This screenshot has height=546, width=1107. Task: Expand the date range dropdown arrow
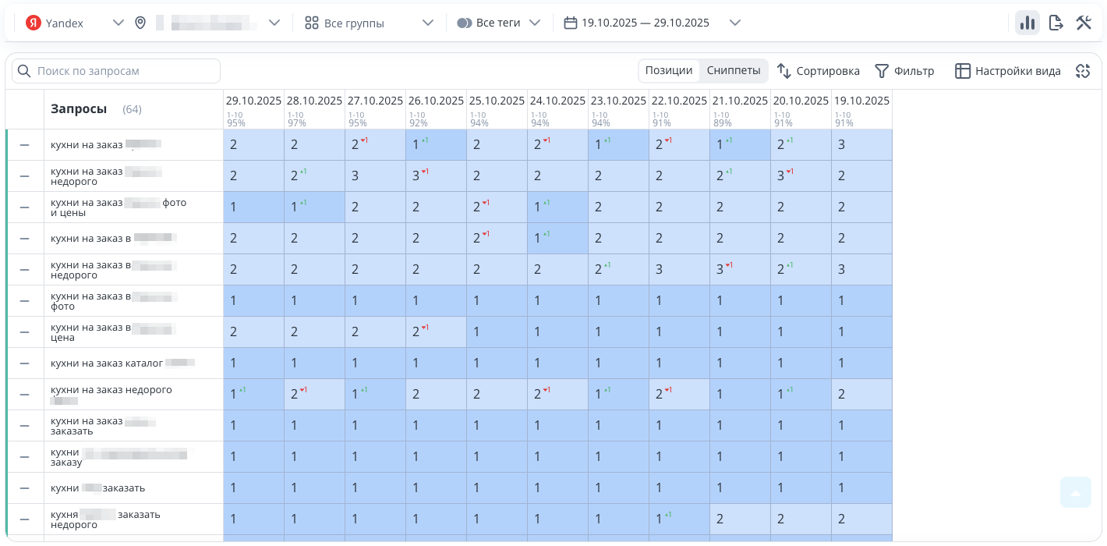pos(734,23)
